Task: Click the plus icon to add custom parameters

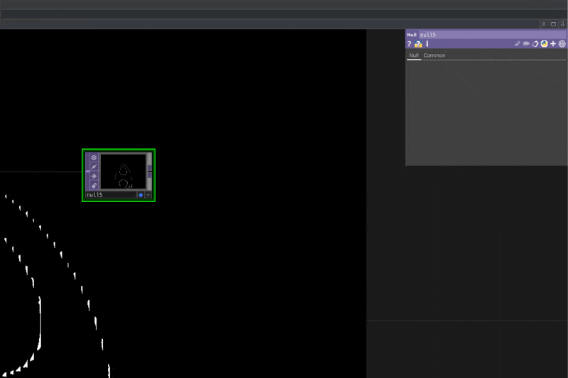Action: point(553,44)
